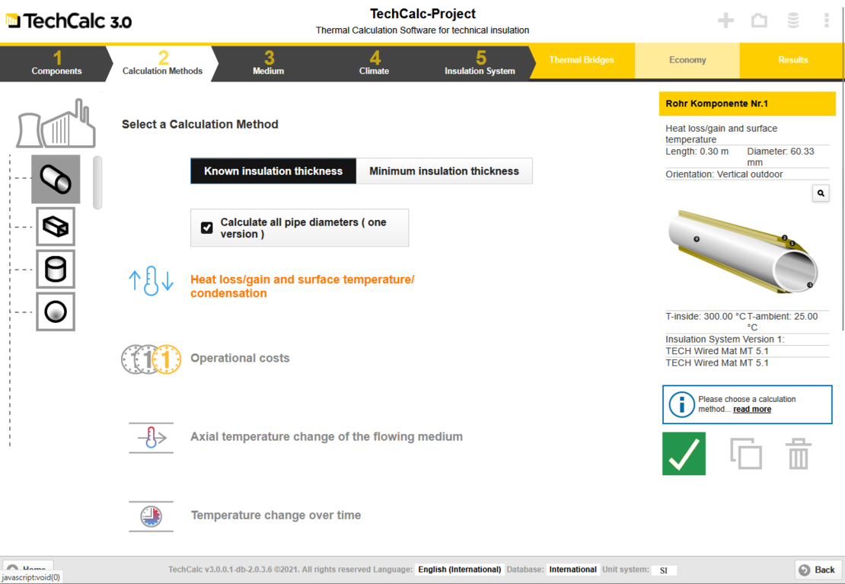Select Known insulation thickness option
845x584 pixels.
(x=273, y=171)
